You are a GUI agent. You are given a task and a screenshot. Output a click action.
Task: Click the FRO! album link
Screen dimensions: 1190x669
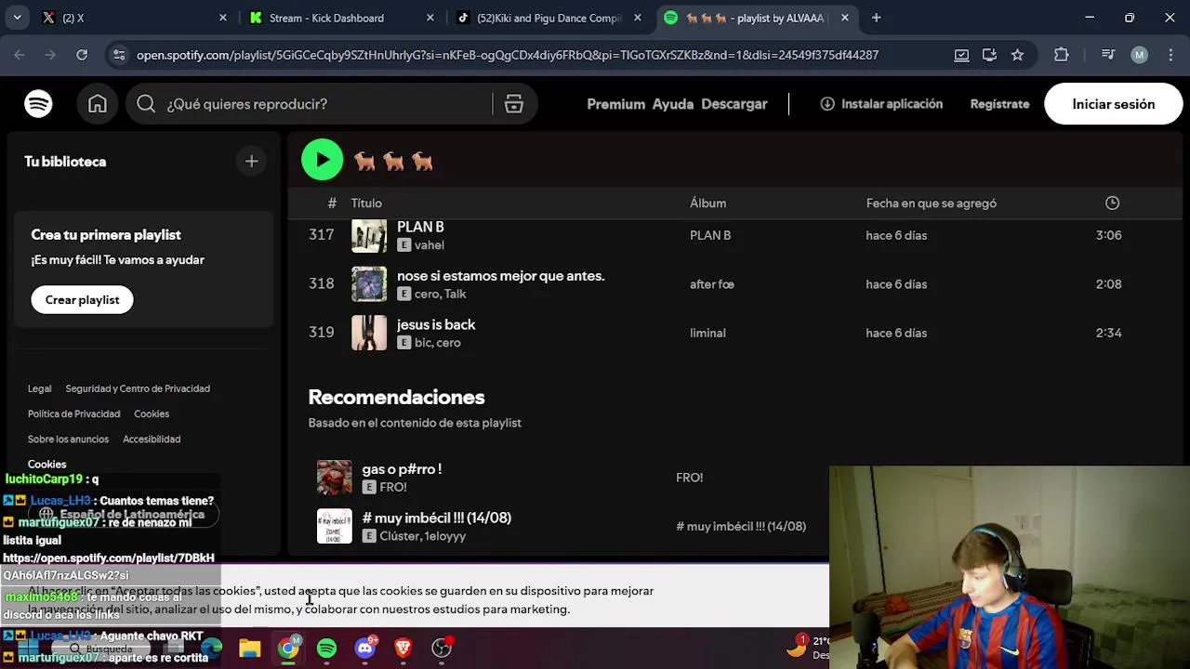pos(689,478)
